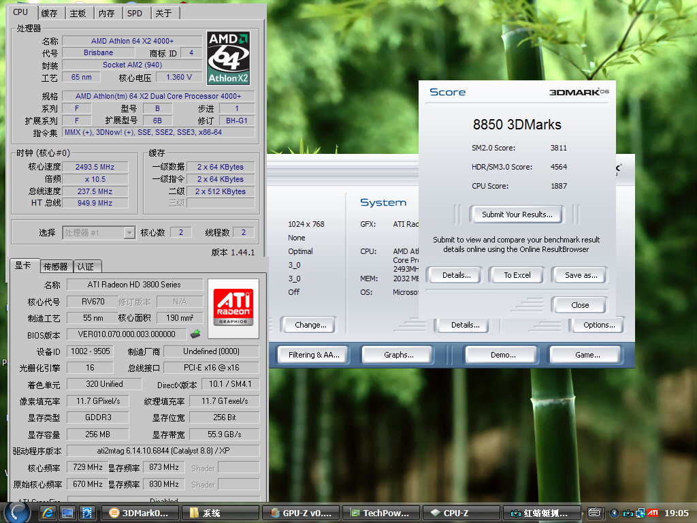Switch to GPU-Z taskbar button
The width and height of the screenshot is (697, 523).
tap(300, 513)
